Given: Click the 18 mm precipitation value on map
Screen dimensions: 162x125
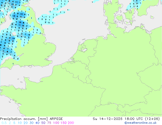Looking at the screenshot, I should click(20, 22).
